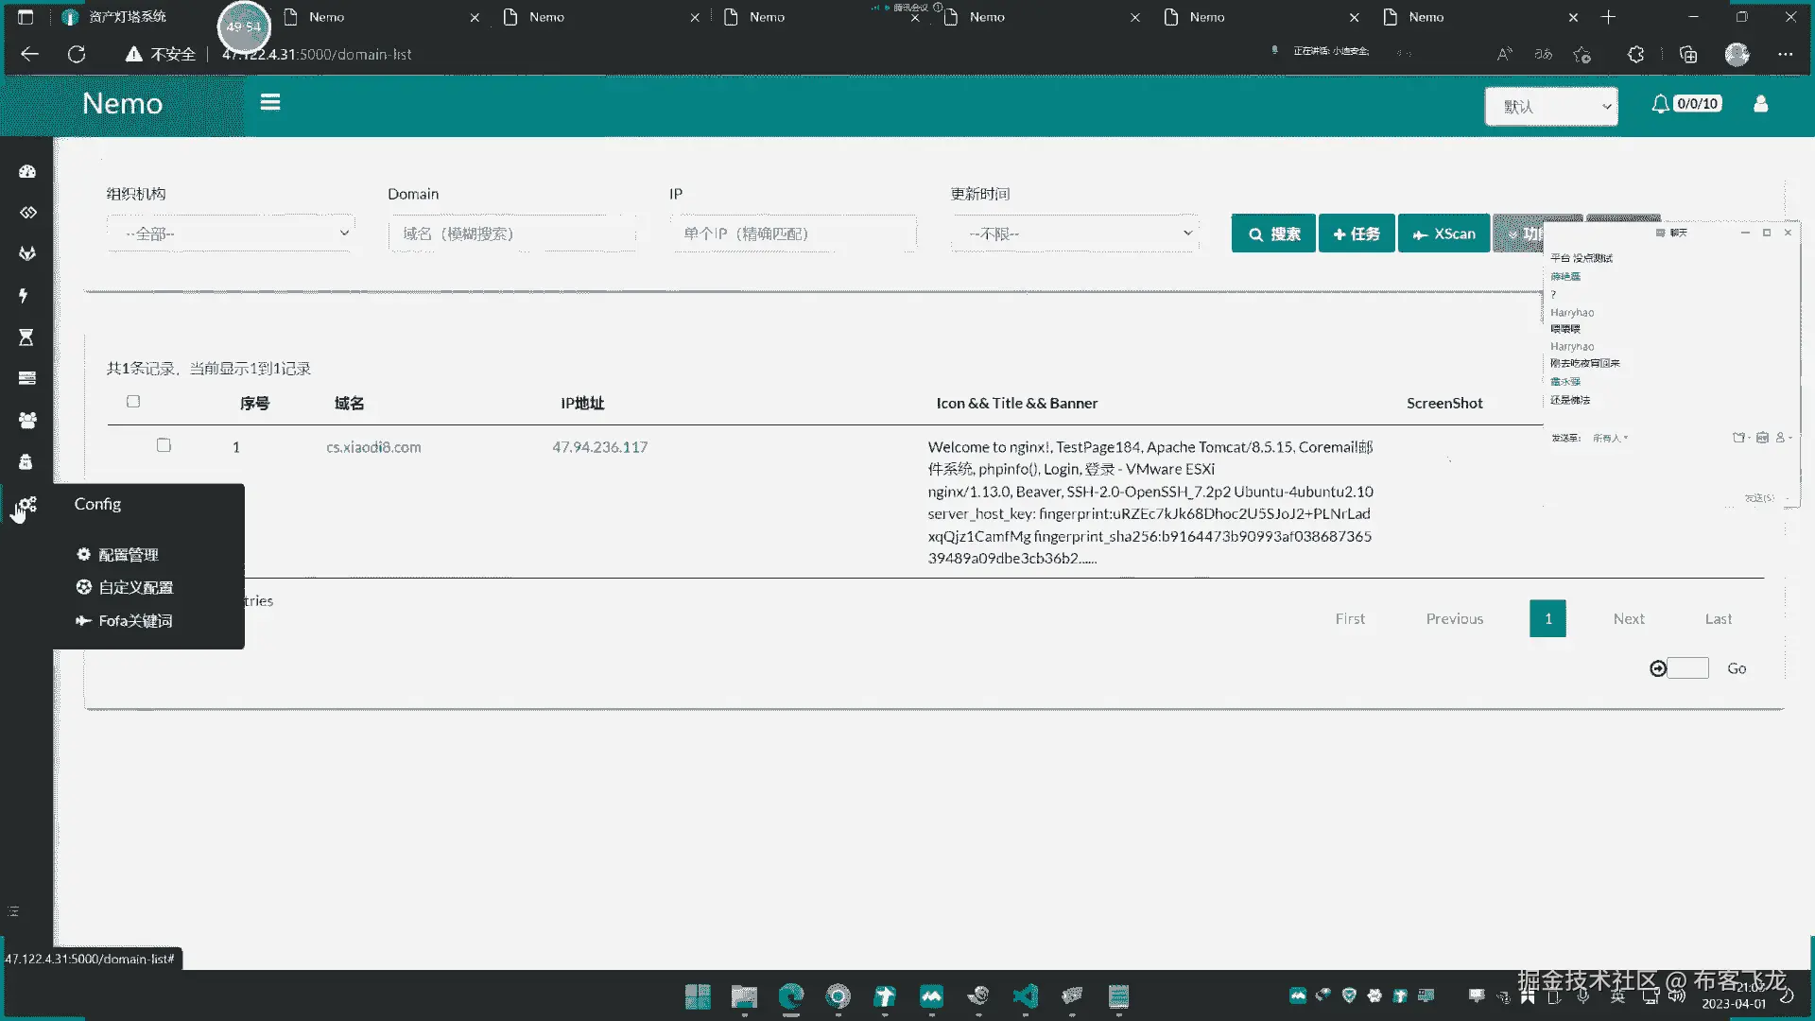This screenshot has width=1815, height=1021.
Task: Open the dashboard icon in the sidebar
Action: tap(27, 171)
